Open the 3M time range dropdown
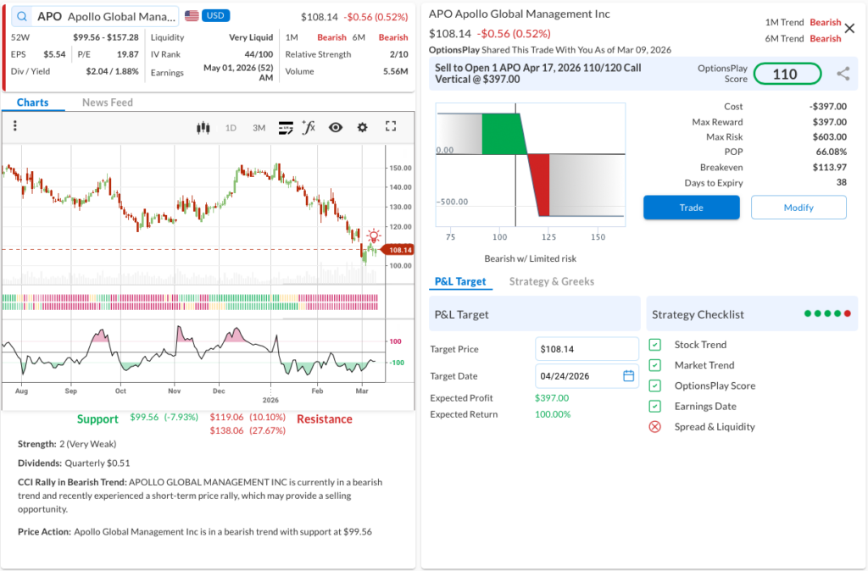Image resolution: width=868 pixels, height=571 pixels. (259, 128)
